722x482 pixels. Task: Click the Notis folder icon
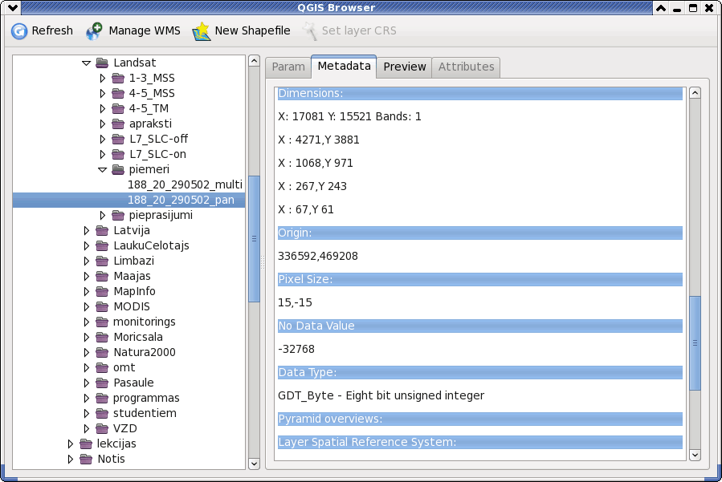coord(86,459)
